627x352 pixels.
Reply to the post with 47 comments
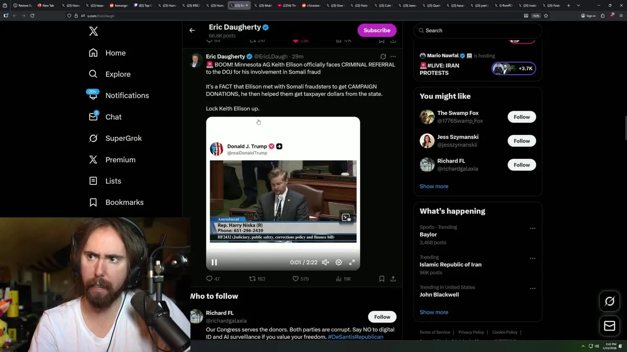click(x=213, y=279)
